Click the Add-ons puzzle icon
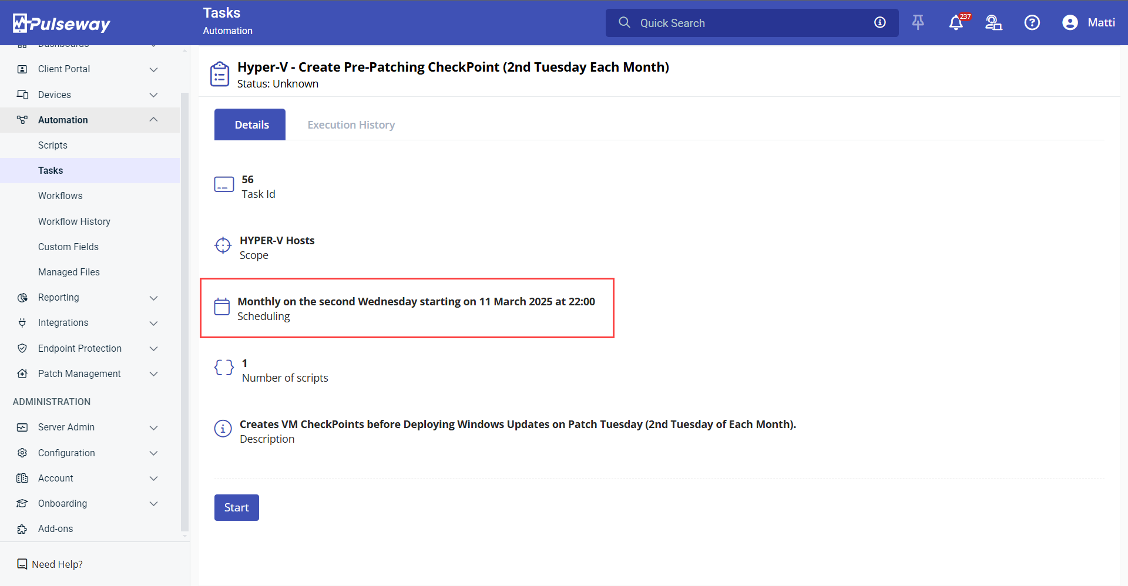Image resolution: width=1128 pixels, height=586 pixels. (22, 529)
